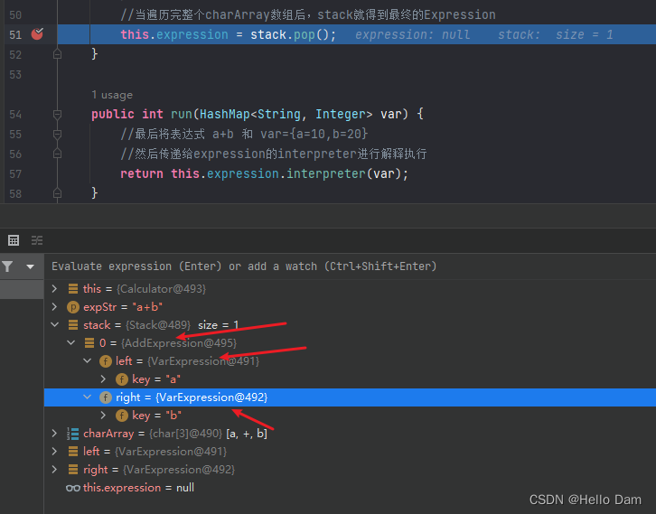Select the 'size = 1' value of stack
656x514 pixels.
[218, 325]
